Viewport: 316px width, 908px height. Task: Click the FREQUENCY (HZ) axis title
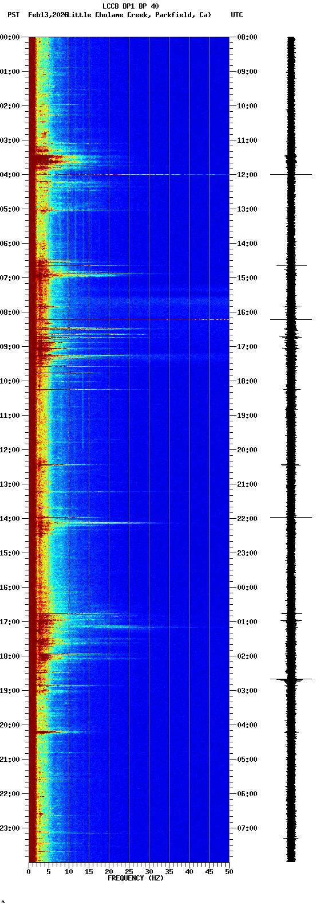point(136,878)
